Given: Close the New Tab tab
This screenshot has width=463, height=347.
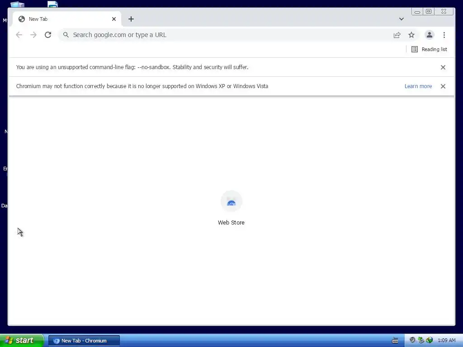Looking at the screenshot, I should (113, 19).
